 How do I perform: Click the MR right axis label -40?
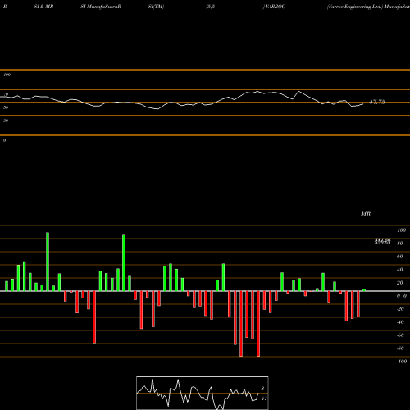(400, 322)
